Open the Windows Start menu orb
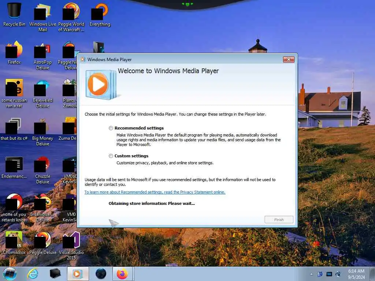The image size is (375, 281). pyautogui.click(x=10, y=274)
